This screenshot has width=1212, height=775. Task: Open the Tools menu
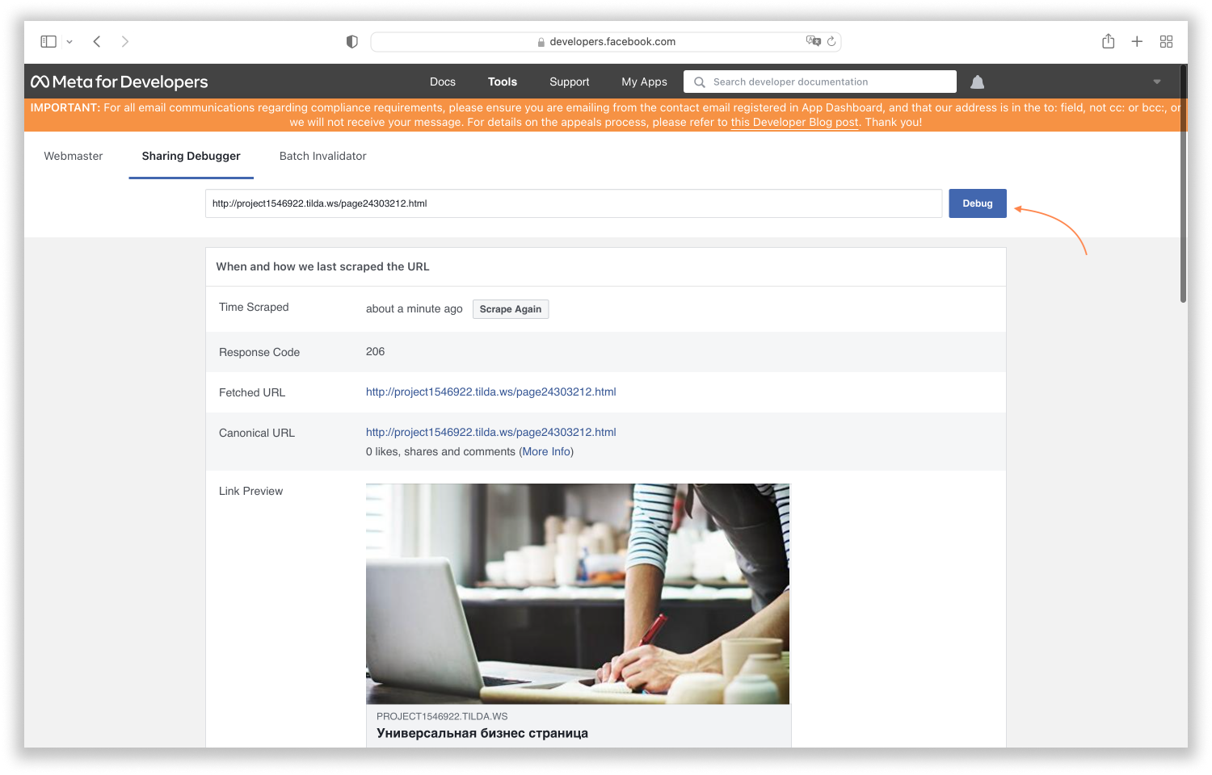tap(503, 82)
